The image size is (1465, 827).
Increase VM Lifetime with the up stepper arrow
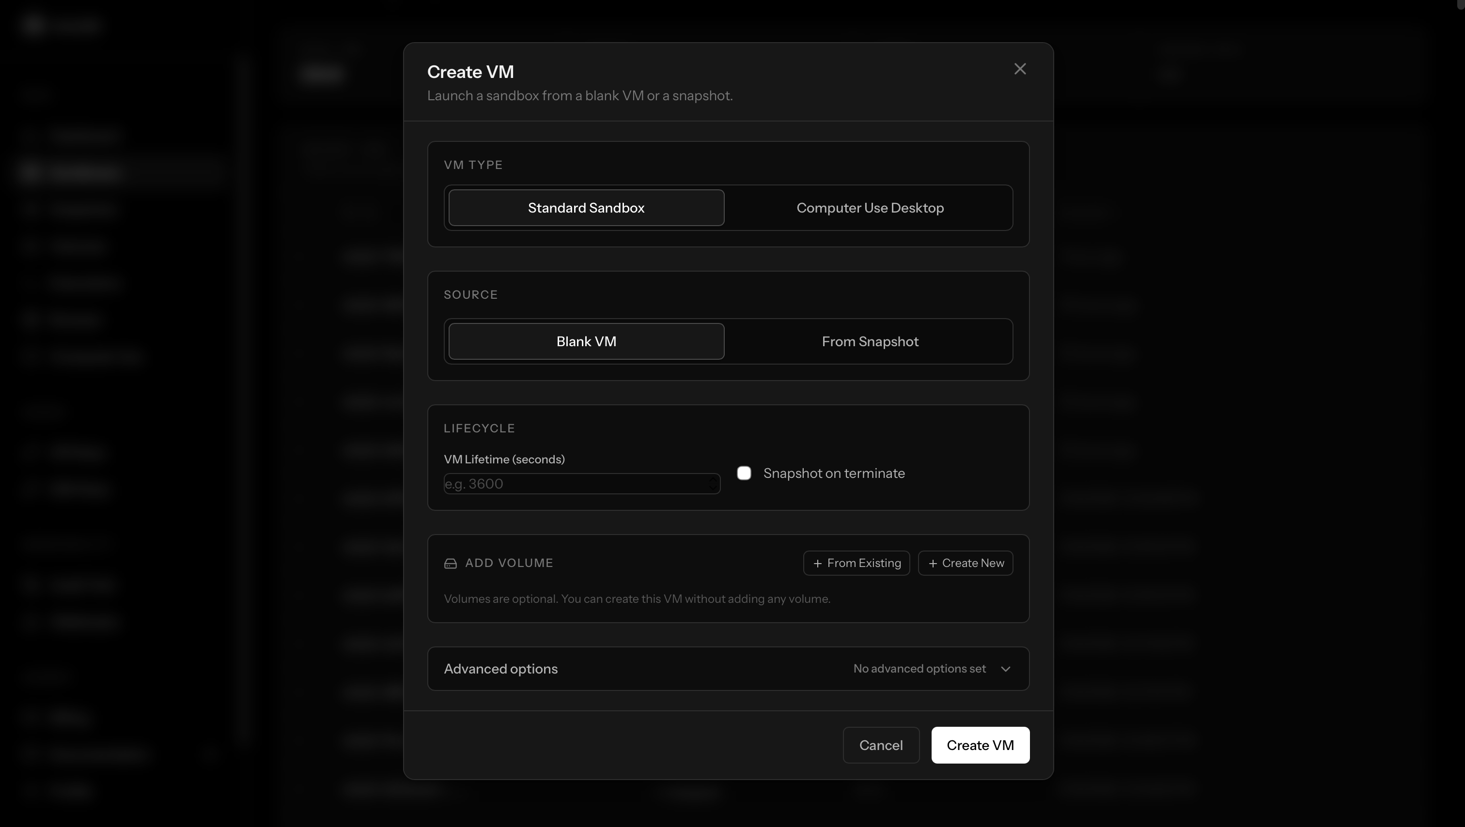(713, 480)
